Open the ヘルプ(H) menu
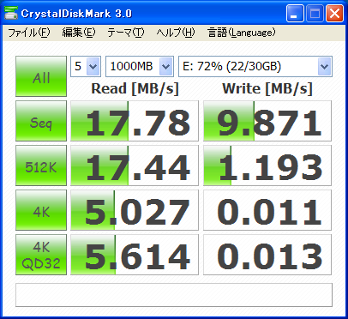 (x=176, y=33)
